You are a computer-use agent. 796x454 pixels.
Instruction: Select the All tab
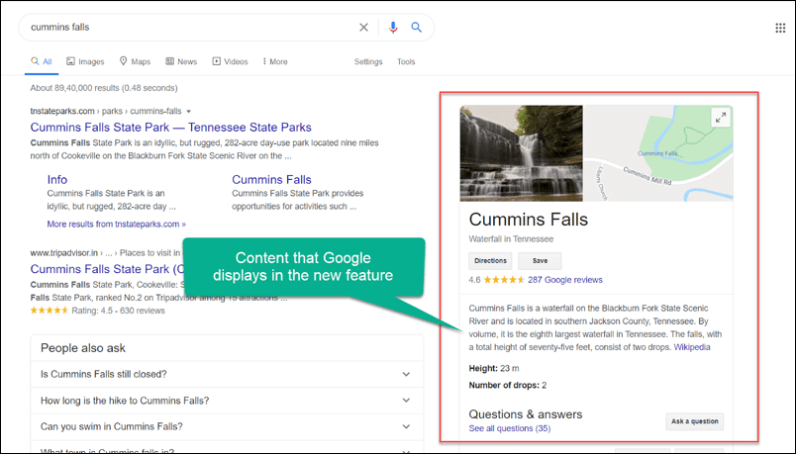[42, 61]
